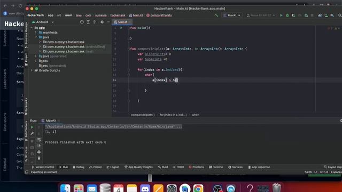Open the Trash in the Dock
This screenshot has height=192, width=342.
(277, 188)
